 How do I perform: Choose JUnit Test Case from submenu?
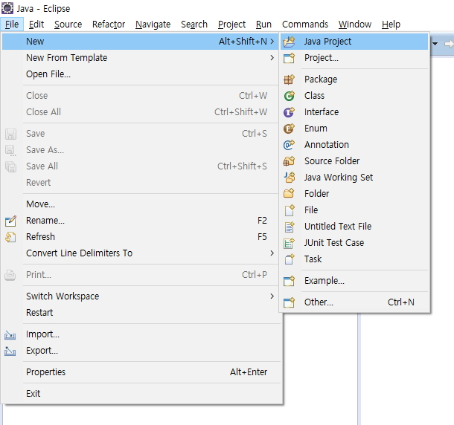(x=354, y=243)
